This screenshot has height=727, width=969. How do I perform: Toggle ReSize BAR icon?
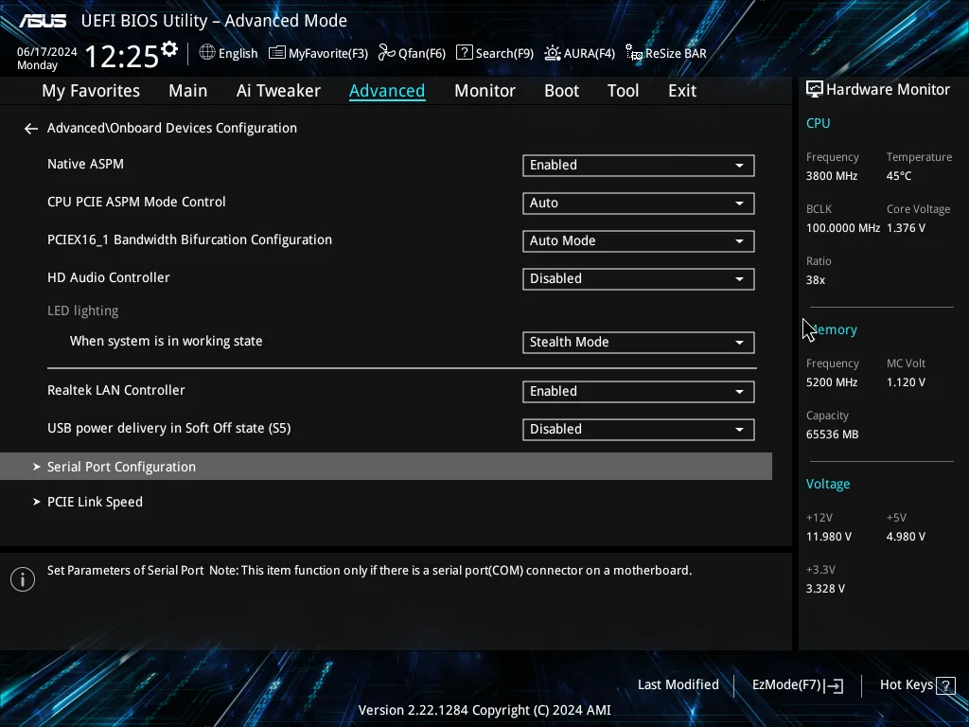(x=633, y=53)
